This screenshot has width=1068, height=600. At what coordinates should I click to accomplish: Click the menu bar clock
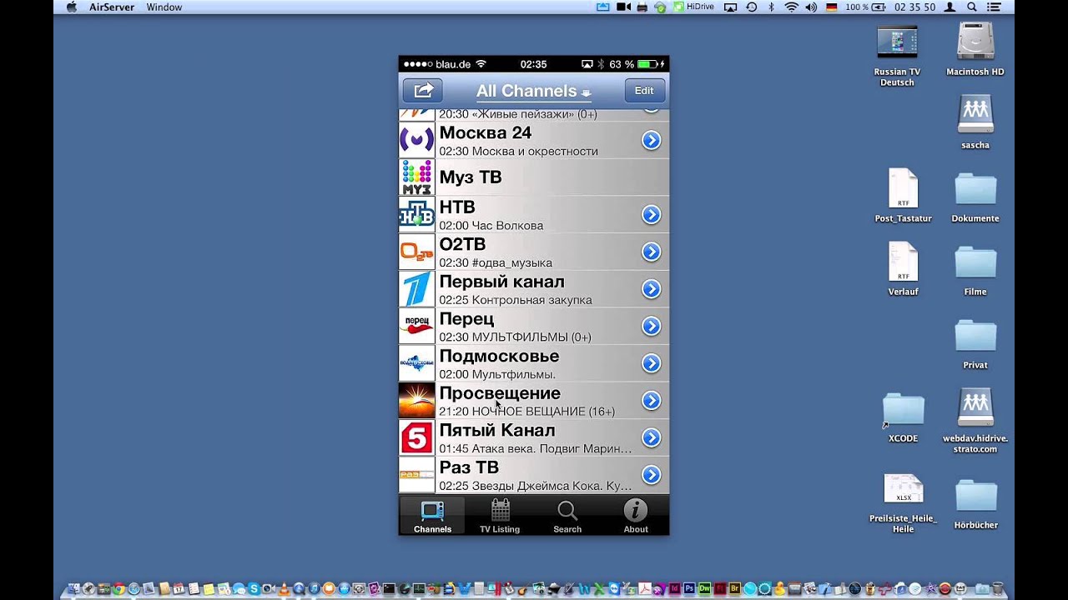916,7
